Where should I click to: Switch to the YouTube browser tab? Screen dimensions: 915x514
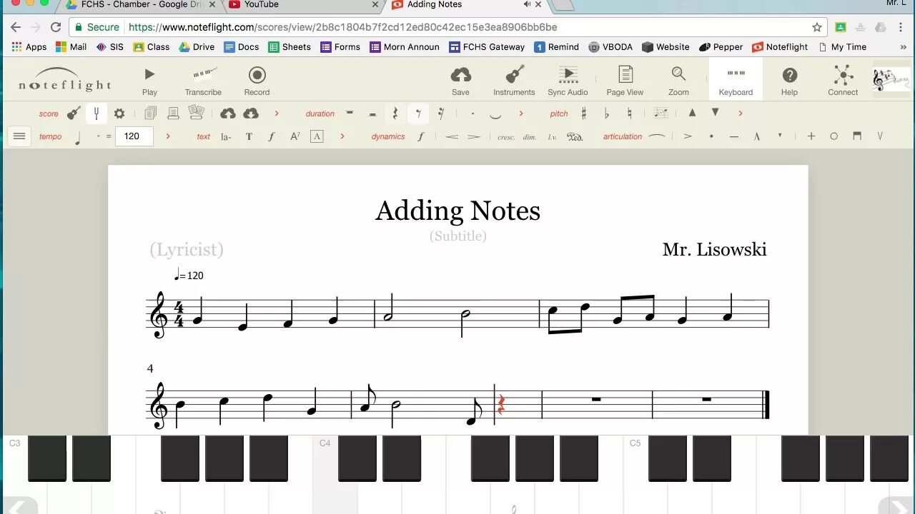tap(303, 5)
